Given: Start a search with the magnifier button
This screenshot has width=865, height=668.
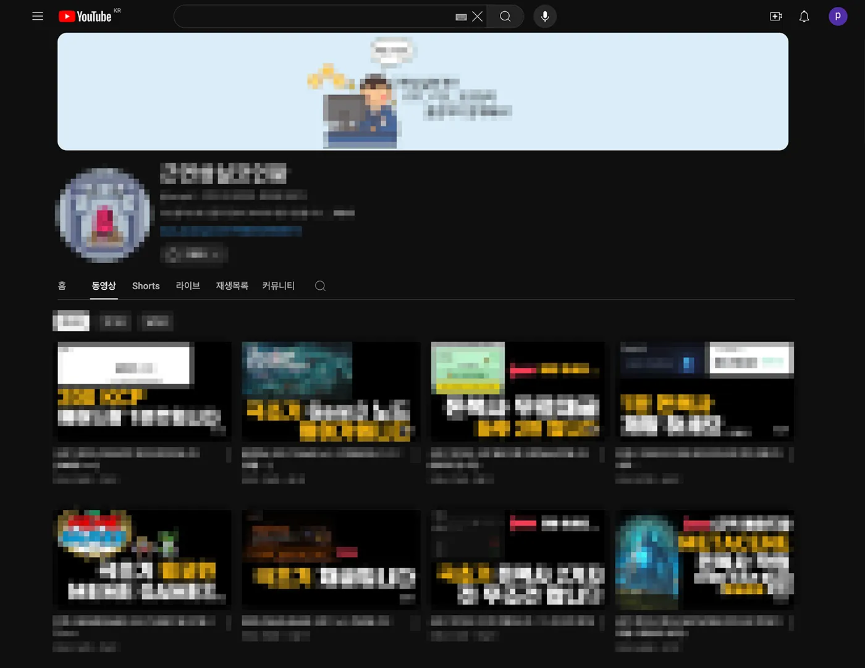Looking at the screenshot, I should (505, 17).
